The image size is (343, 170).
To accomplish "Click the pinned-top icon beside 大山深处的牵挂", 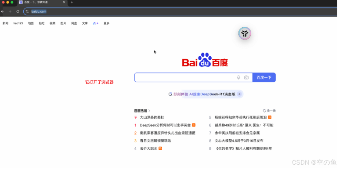I will click(x=135, y=117).
